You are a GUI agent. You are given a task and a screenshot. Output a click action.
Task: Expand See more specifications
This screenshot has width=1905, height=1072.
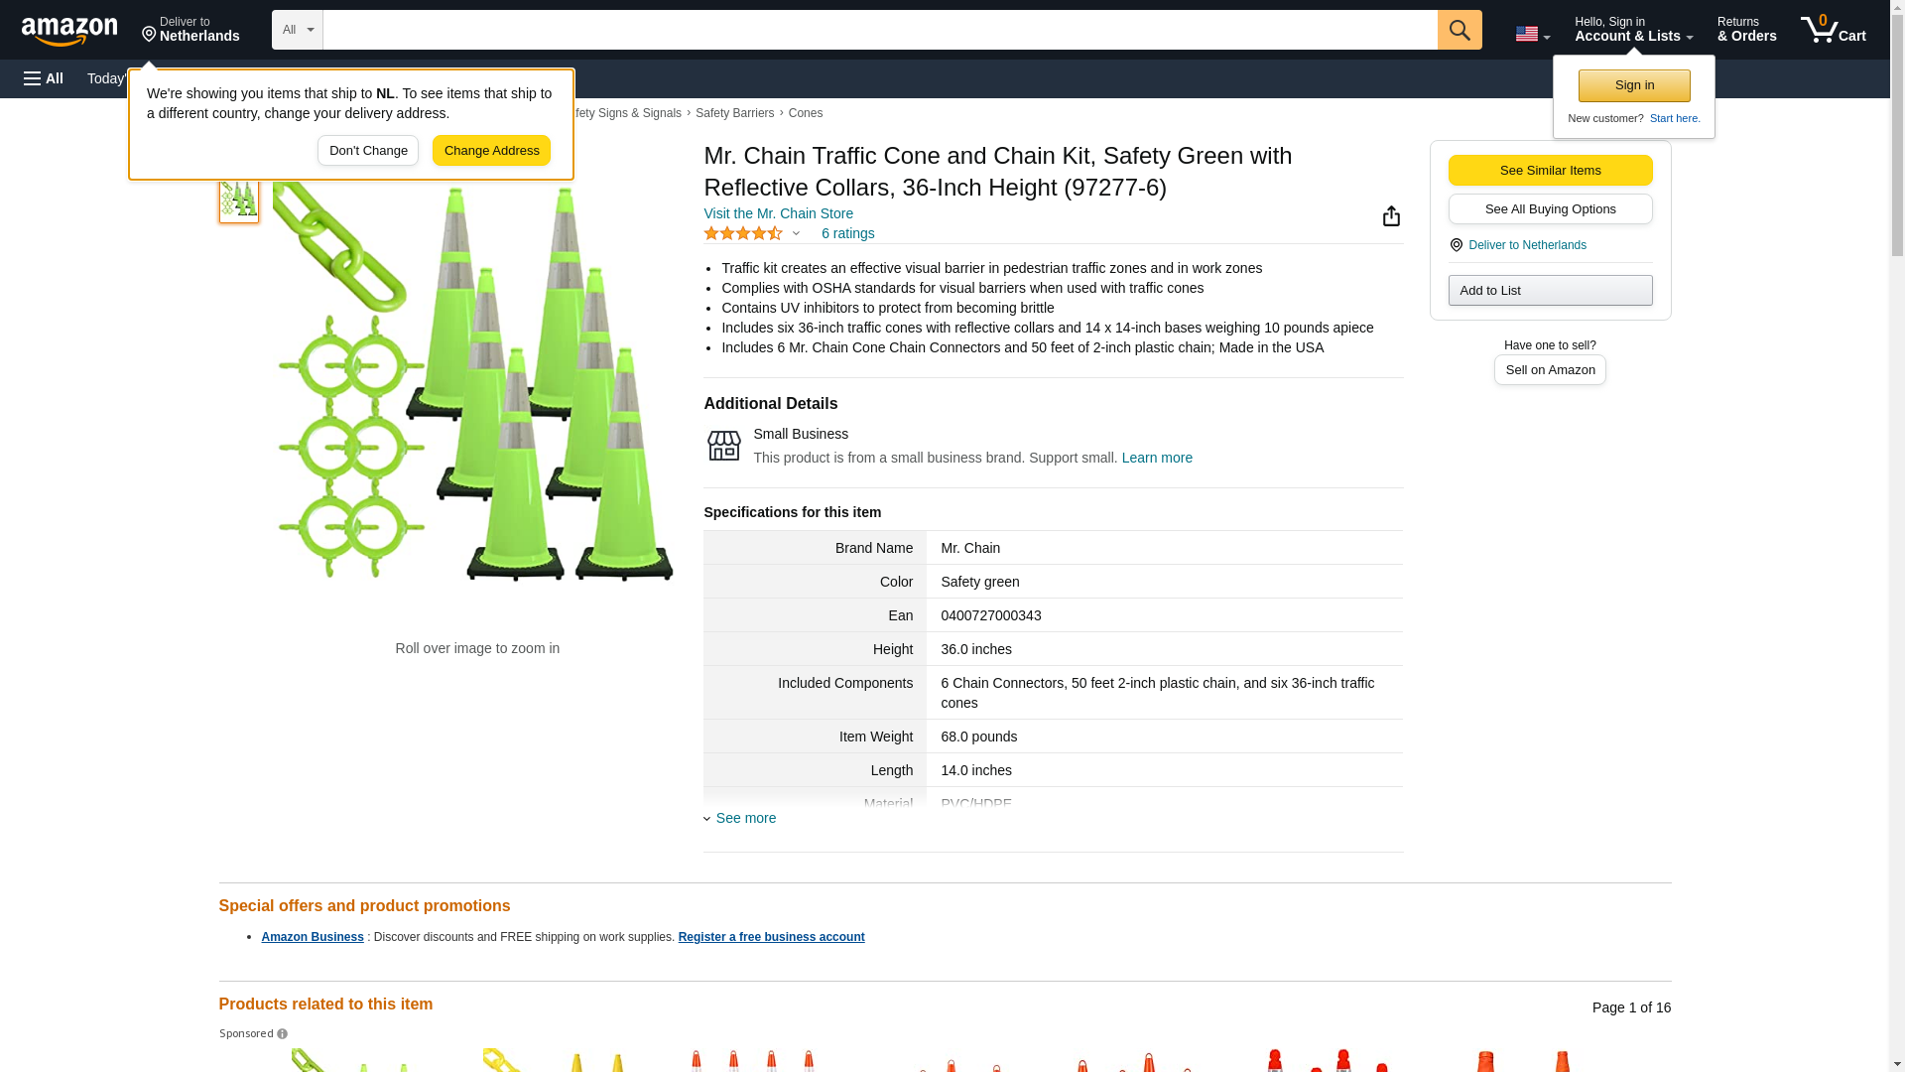(x=745, y=818)
